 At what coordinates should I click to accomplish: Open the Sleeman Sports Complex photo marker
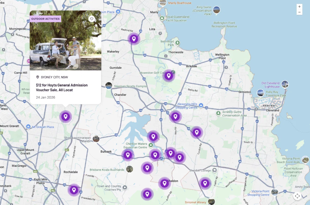(x=109, y=86)
